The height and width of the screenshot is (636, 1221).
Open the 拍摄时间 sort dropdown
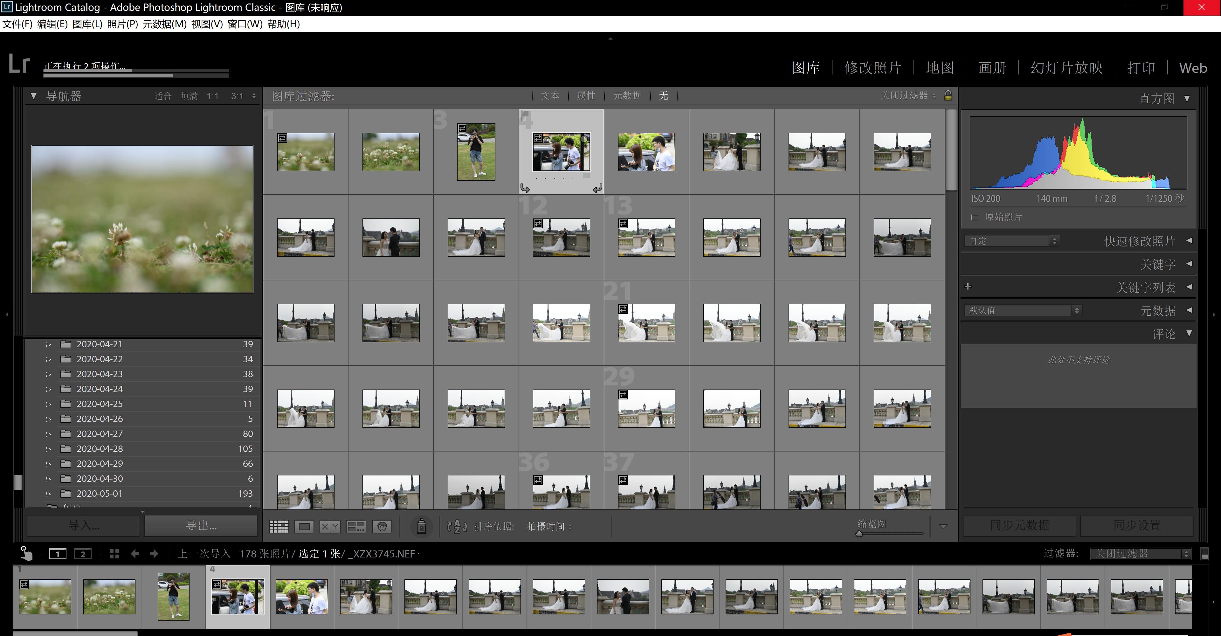click(549, 527)
